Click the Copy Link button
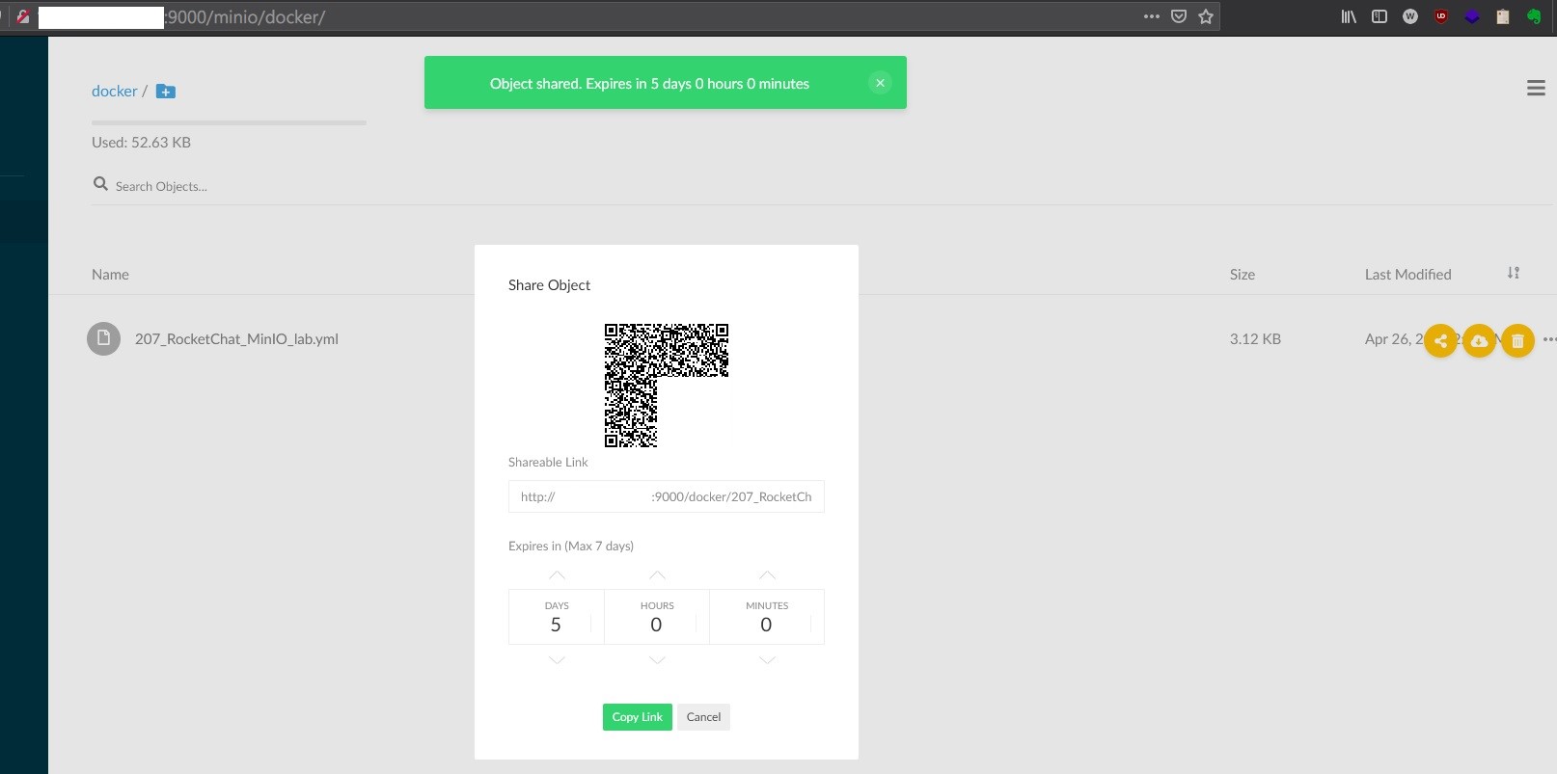This screenshot has height=774, width=1557. coord(637,717)
